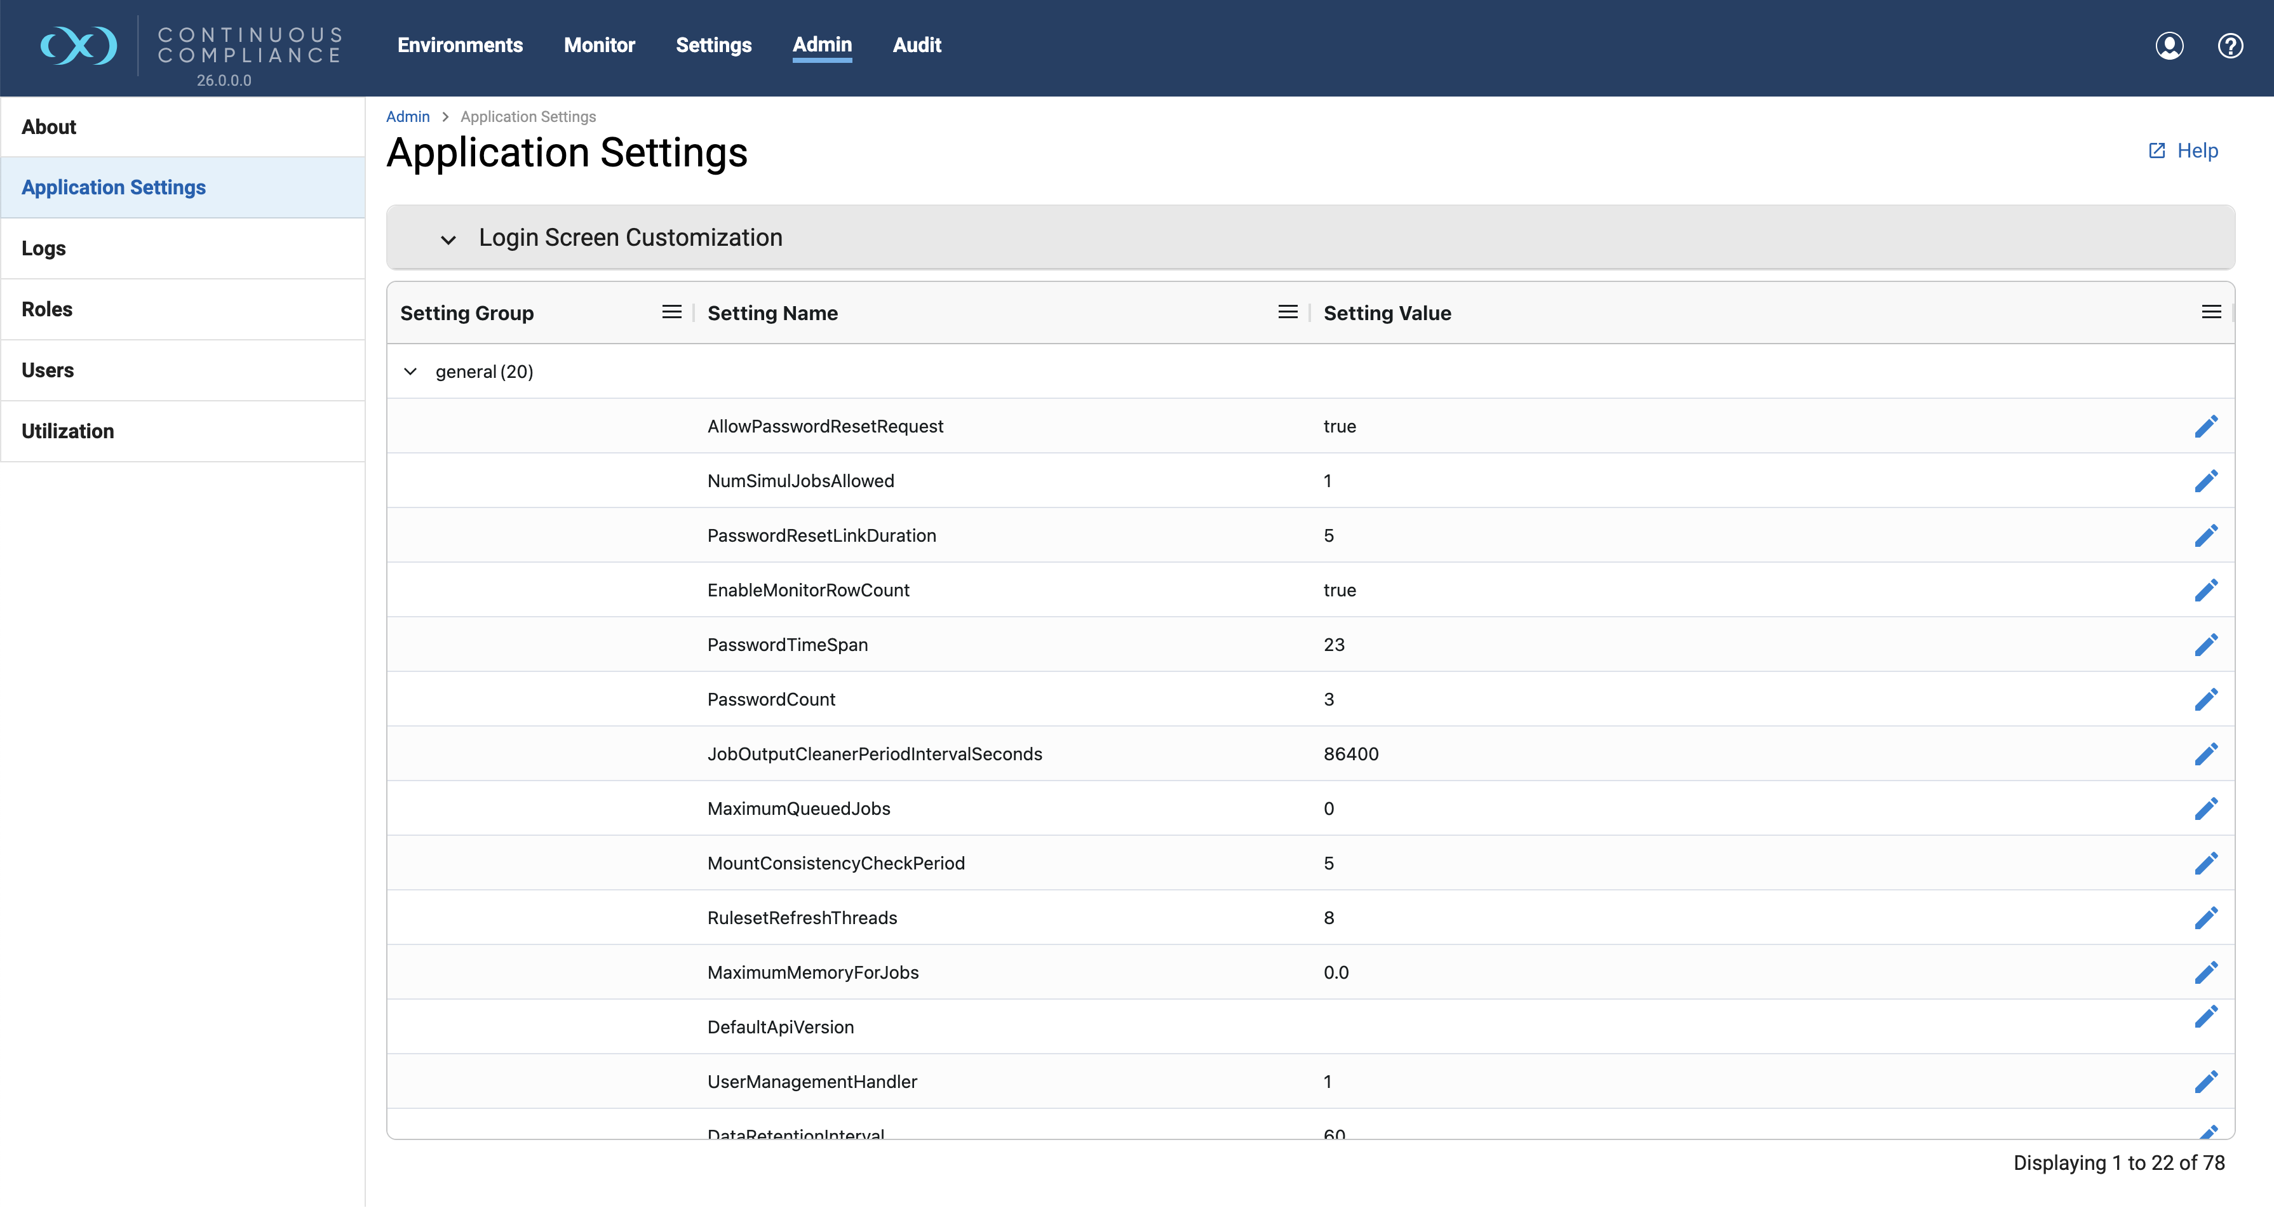
Task: Edit the PasswordResetLinkDuration setting
Action: click(x=2205, y=535)
